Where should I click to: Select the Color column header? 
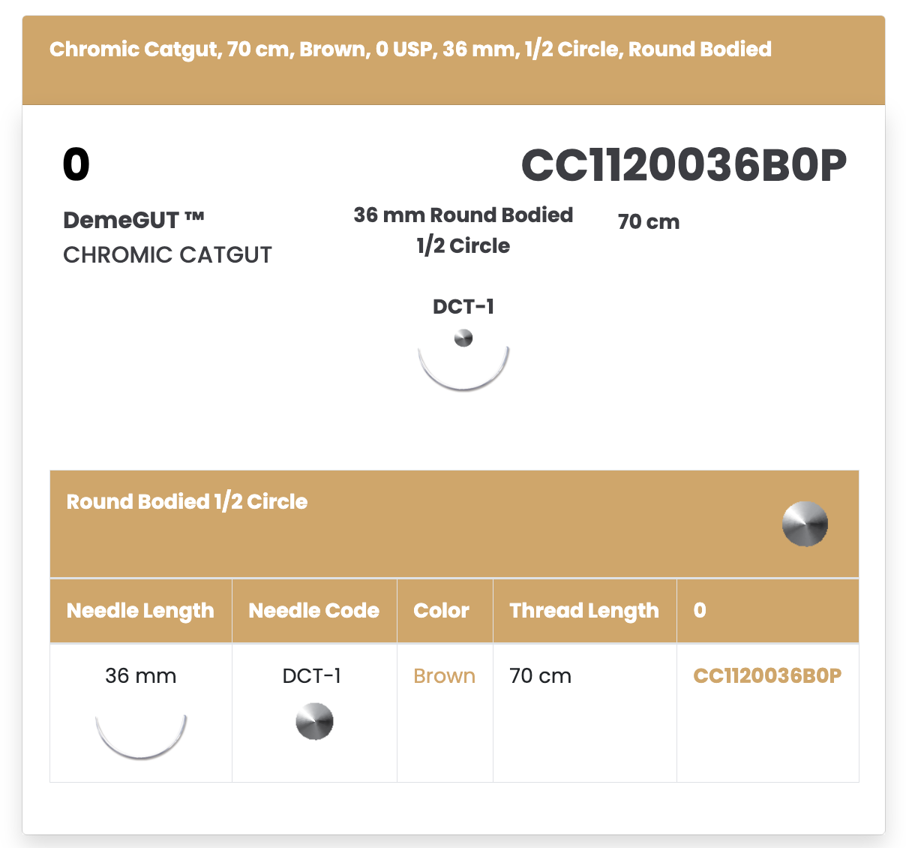point(445,611)
